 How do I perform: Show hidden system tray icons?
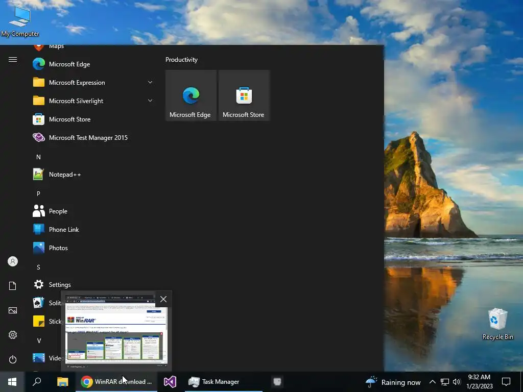432,382
